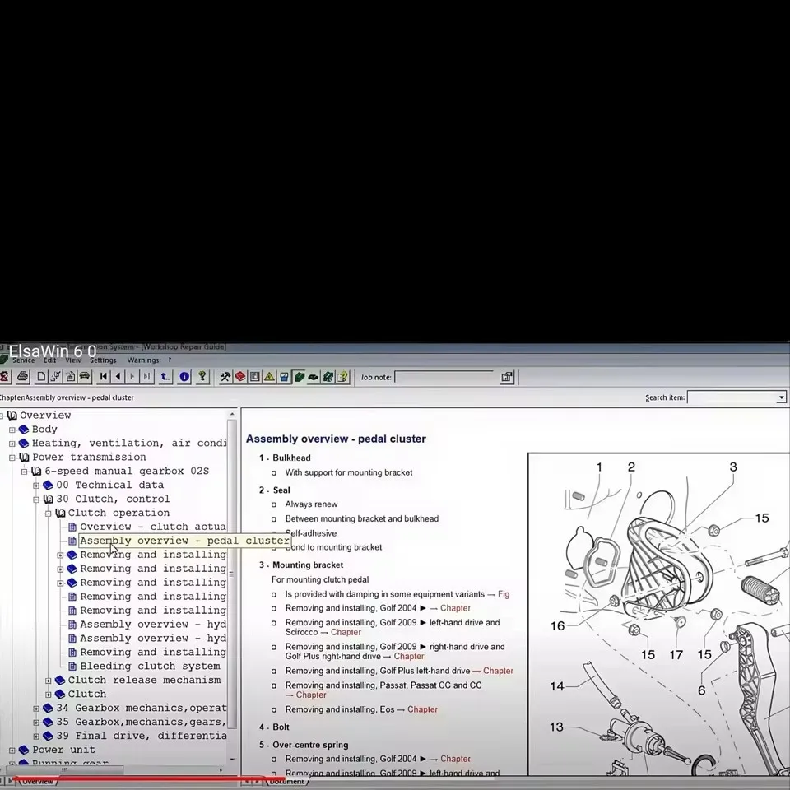Select Overview - clutch actua tree item
Viewport: 790px width, 790px height.
click(x=153, y=527)
